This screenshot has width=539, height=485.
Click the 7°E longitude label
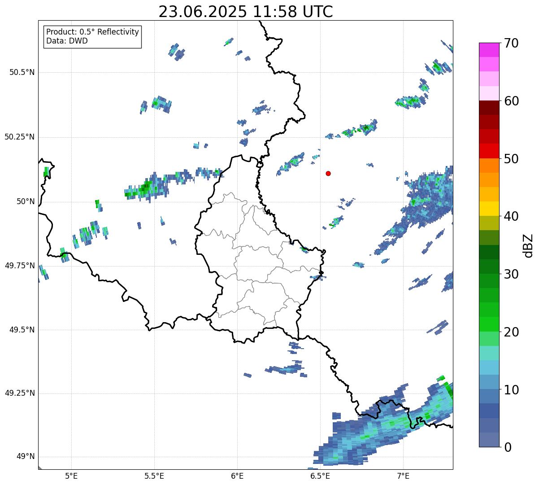click(x=403, y=476)
